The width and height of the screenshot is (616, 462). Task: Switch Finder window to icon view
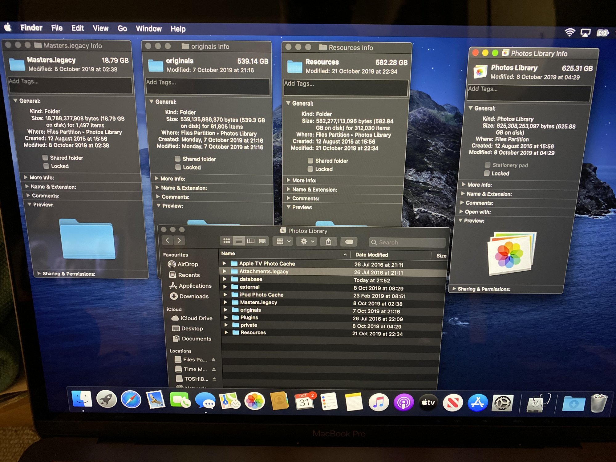pyautogui.click(x=226, y=241)
